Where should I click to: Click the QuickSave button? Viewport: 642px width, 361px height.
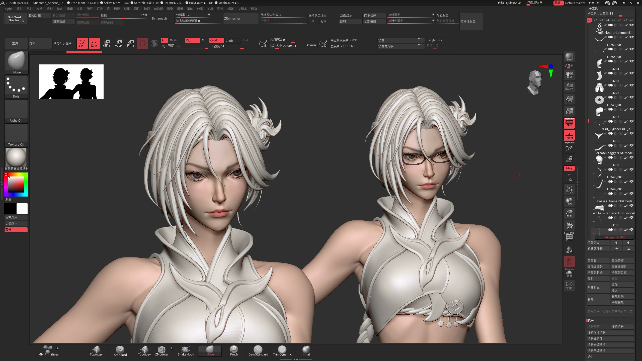[x=513, y=3]
